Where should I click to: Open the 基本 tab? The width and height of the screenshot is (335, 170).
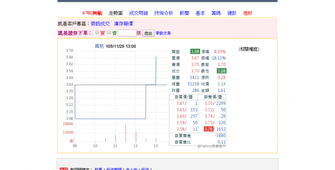point(200,13)
